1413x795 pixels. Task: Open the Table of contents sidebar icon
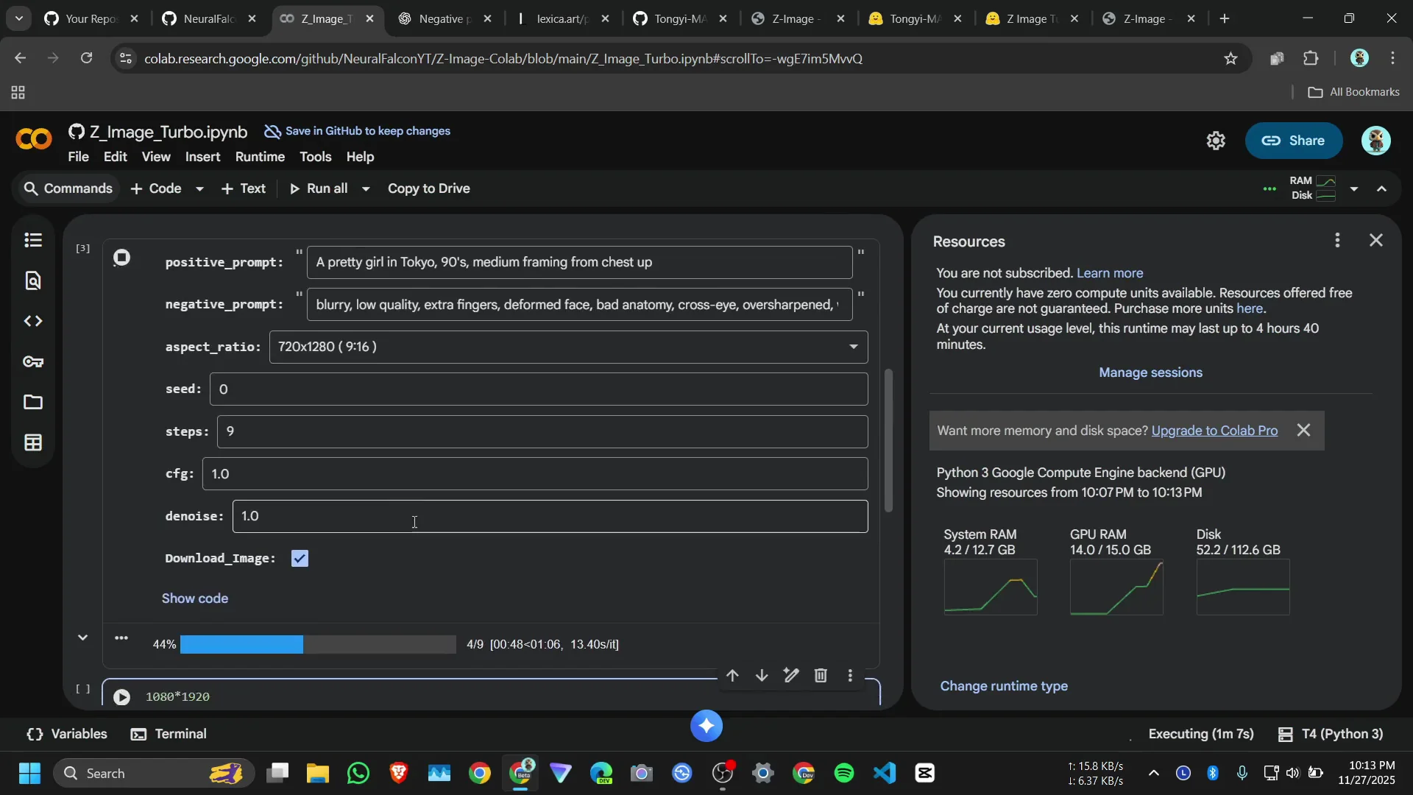[33, 241]
